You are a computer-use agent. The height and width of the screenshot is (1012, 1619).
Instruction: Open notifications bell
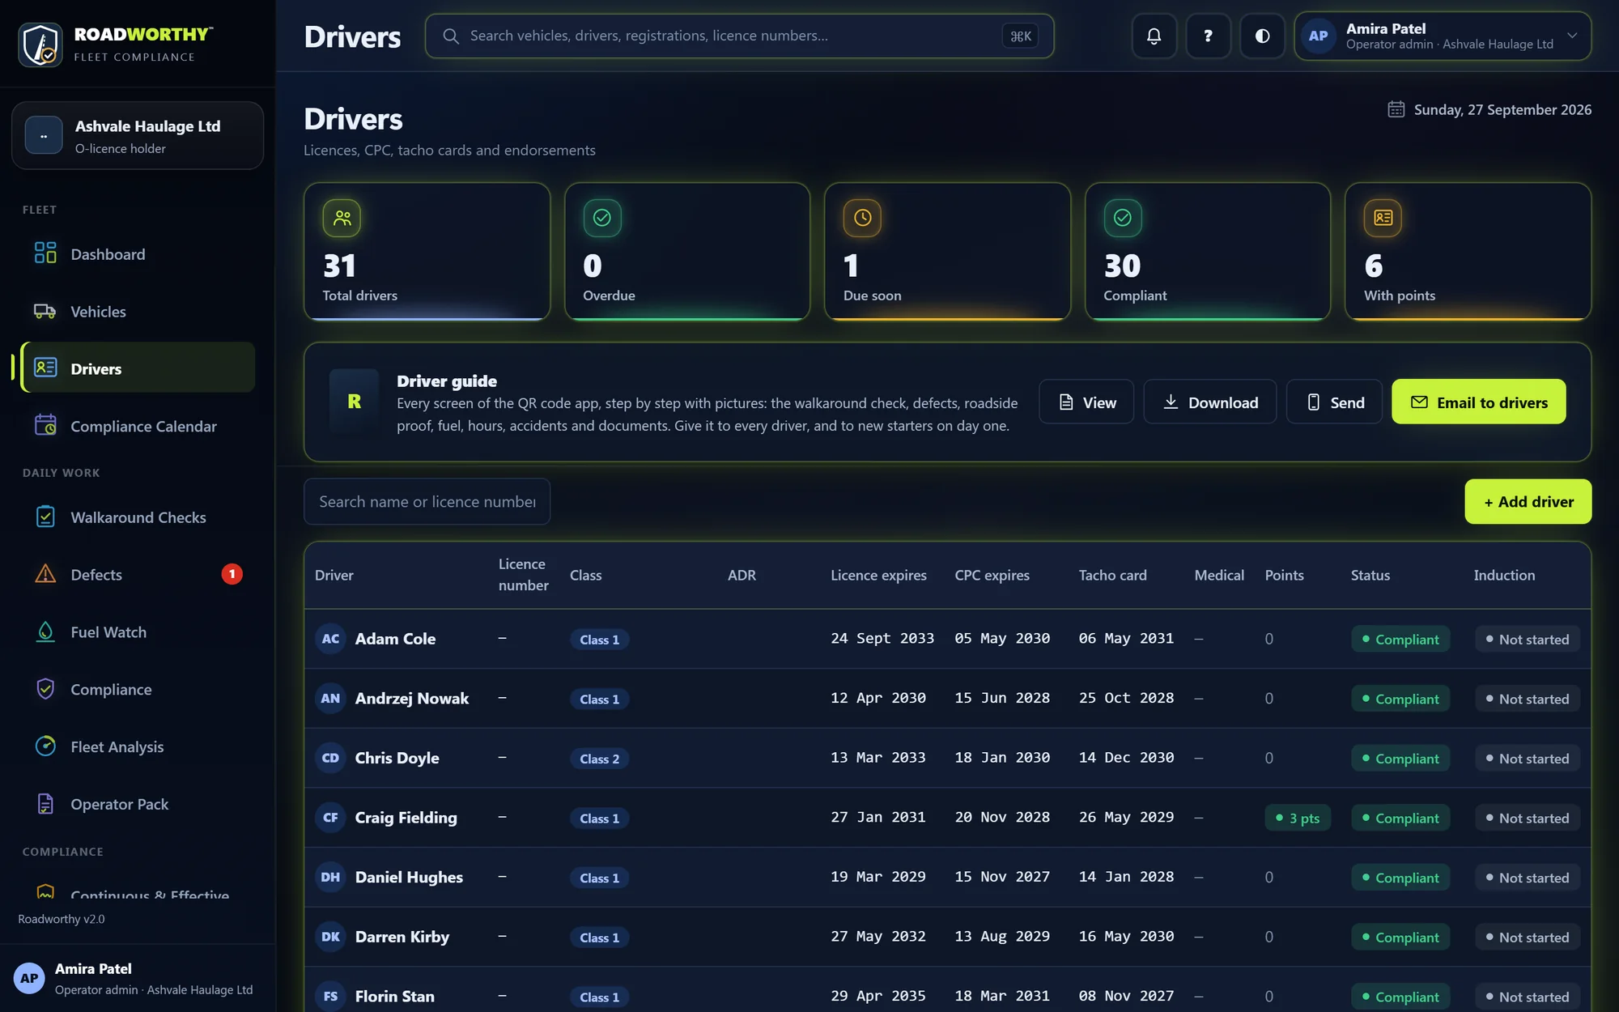(x=1154, y=36)
